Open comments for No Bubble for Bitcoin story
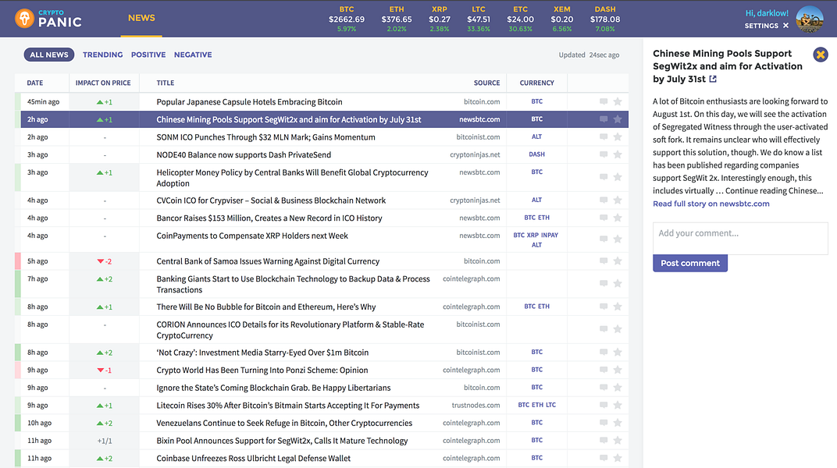 point(604,307)
